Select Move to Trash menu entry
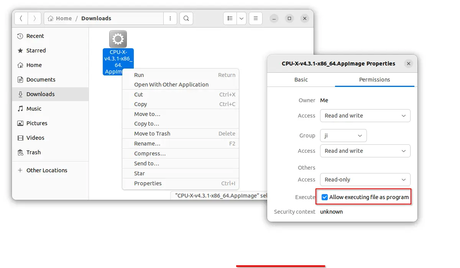Viewport: 460px width, 268px height. (181, 134)
